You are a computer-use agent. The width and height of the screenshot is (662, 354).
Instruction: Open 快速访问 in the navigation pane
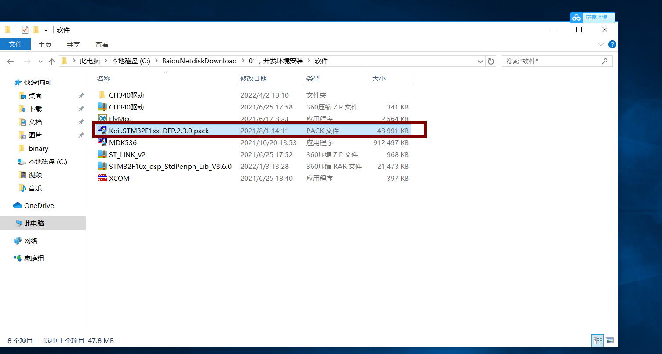coord(37,82)
